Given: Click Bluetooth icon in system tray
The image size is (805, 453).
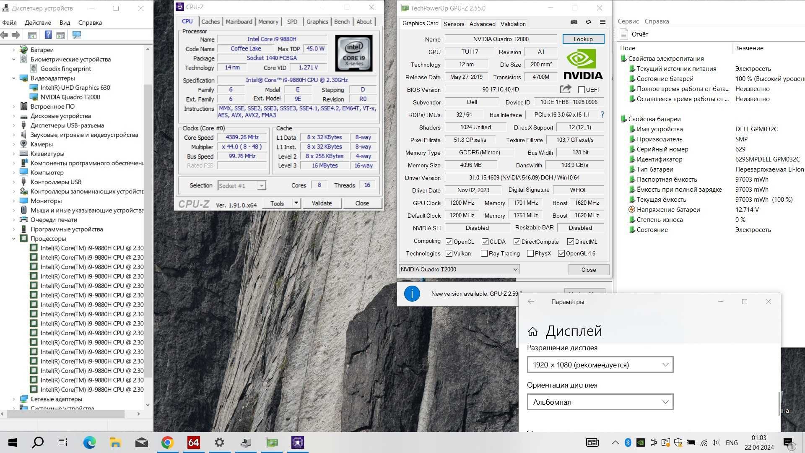Looking at the screenshot, I should coord(628,443).
